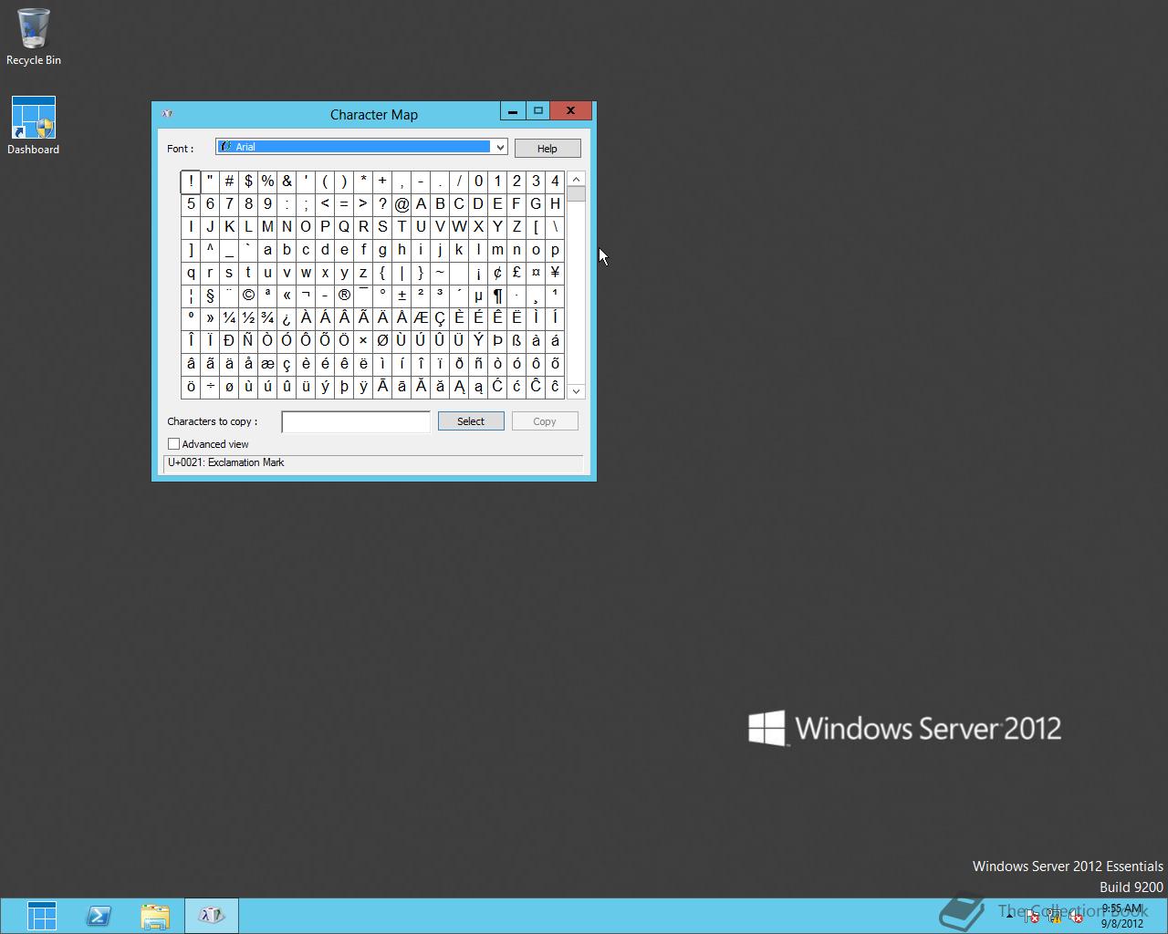Screen dimensions: 1168x934
Task: Pick the capital Thorn Þ character
Action: [497, 341]
